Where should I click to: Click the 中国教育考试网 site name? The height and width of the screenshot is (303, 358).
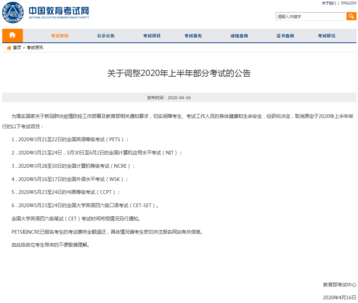pos(59,10)
